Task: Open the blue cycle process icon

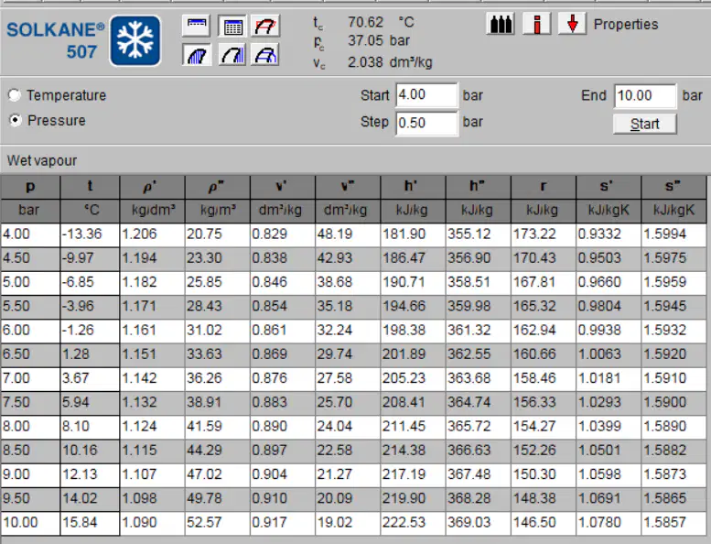Action: click(265, 55)
